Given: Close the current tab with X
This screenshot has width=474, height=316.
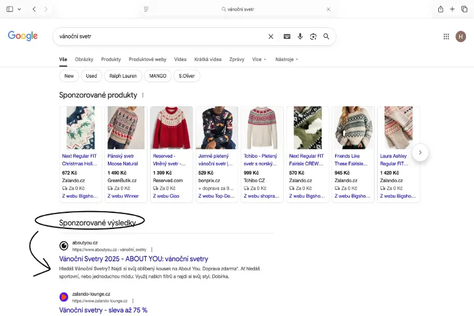Looking at the screenshot, I should (x=328, y=9).
